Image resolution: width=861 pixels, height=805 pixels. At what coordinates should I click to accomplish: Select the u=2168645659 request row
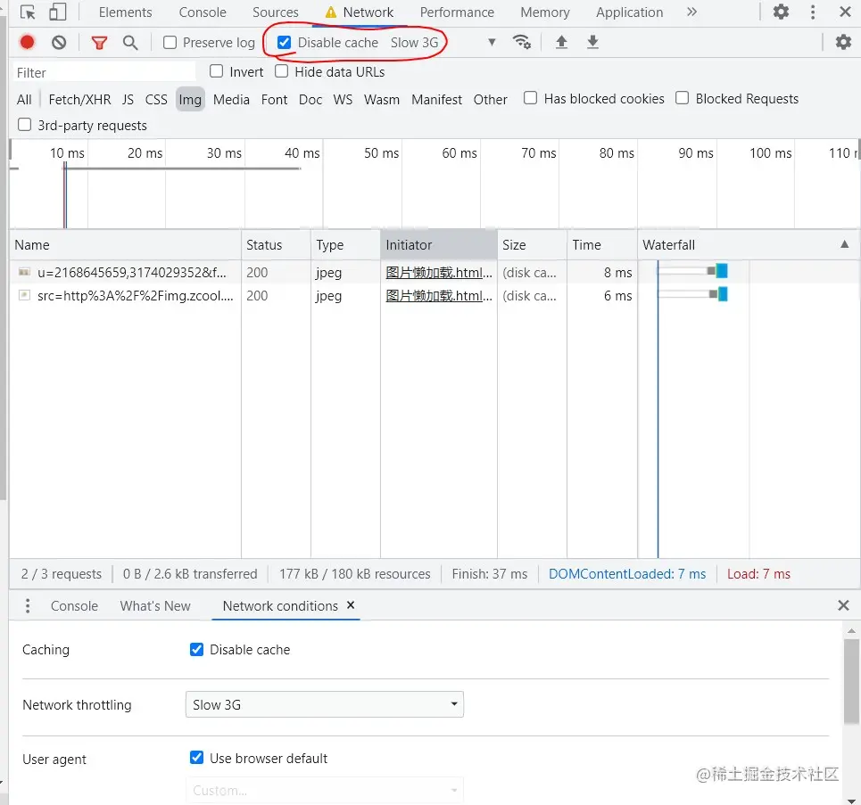pyautogui.click(x=435, y=272)
